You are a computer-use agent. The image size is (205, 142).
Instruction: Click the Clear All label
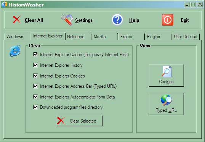coord(34,20)
